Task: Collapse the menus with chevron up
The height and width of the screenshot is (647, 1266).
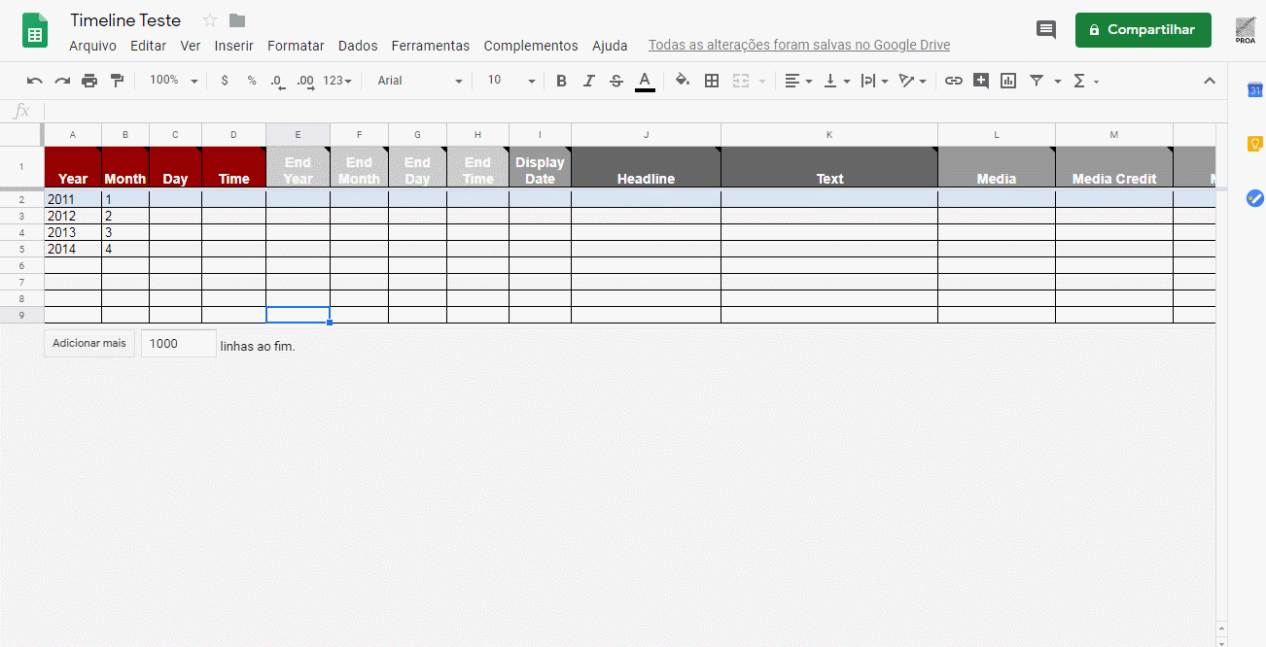Action: 1210,81
